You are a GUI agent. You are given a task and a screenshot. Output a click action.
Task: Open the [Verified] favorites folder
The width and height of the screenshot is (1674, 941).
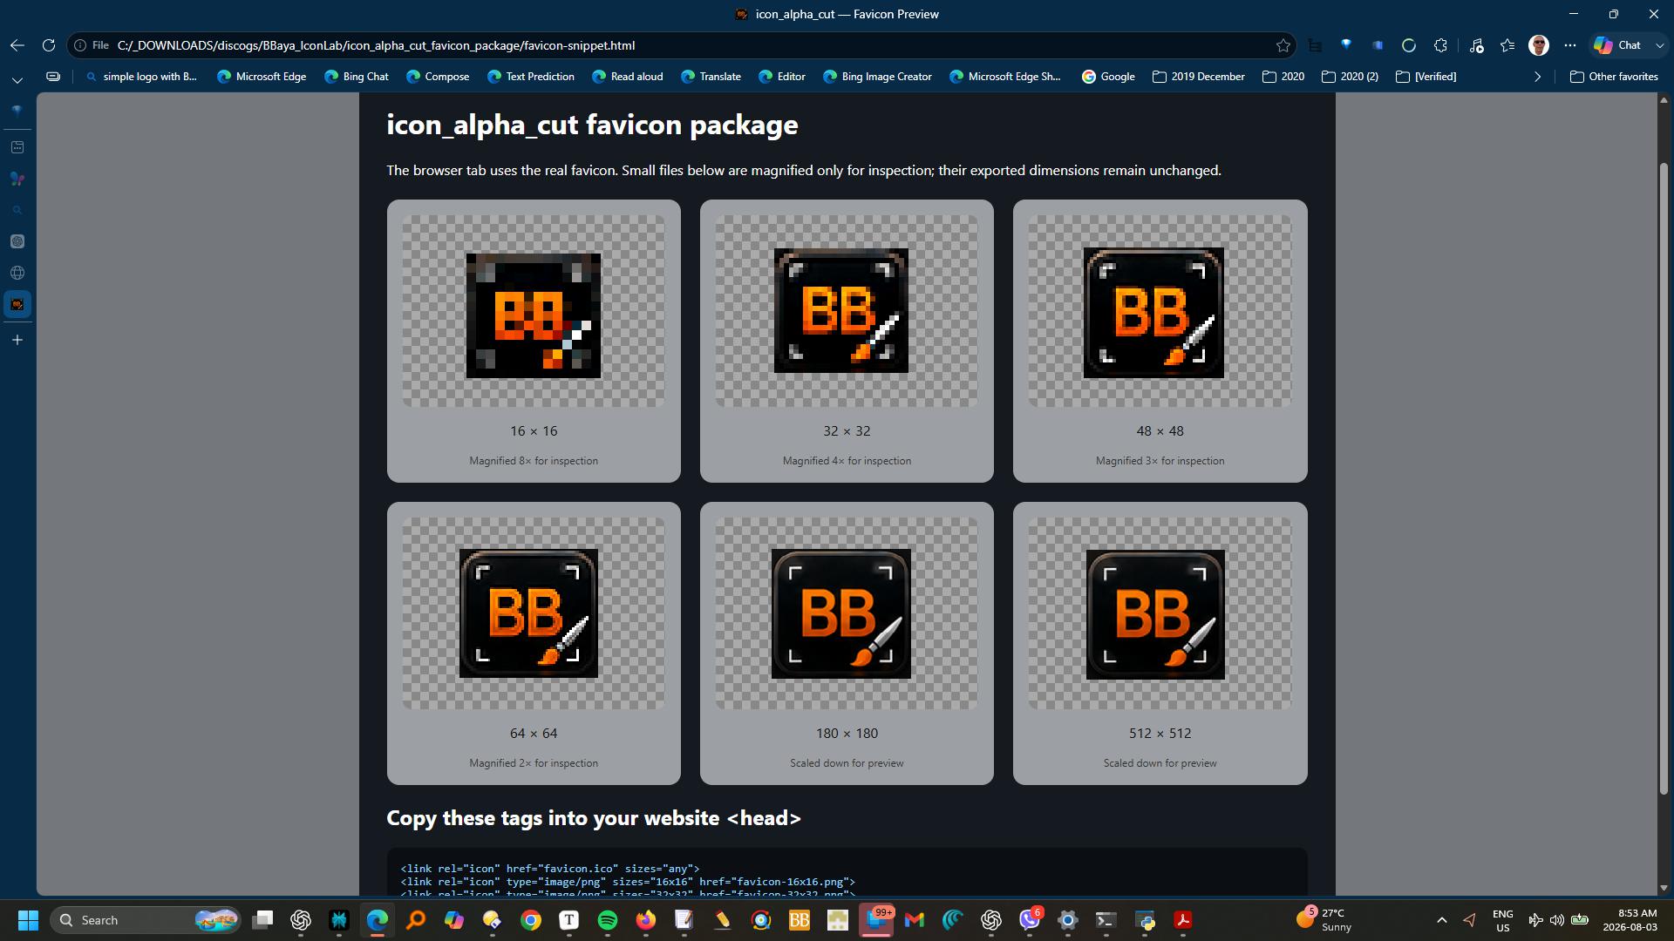1426,77
